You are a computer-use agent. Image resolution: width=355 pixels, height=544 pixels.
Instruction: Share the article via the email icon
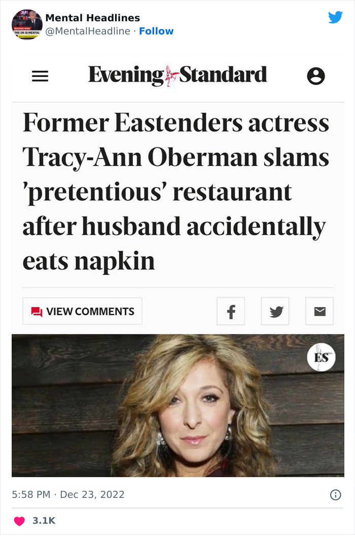pos(319,311)
